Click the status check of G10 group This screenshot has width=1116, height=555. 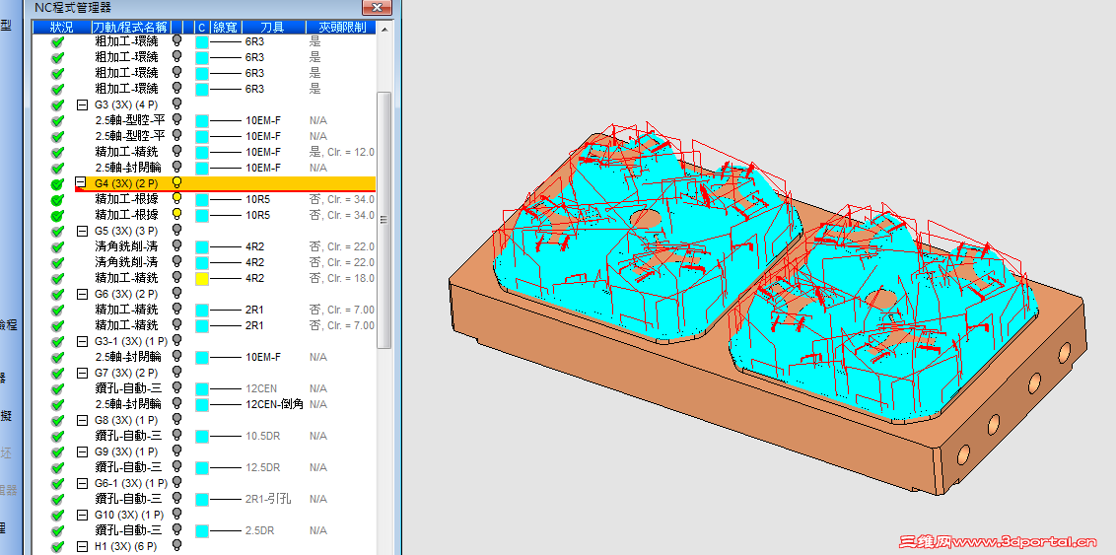[x=57, y=516]
